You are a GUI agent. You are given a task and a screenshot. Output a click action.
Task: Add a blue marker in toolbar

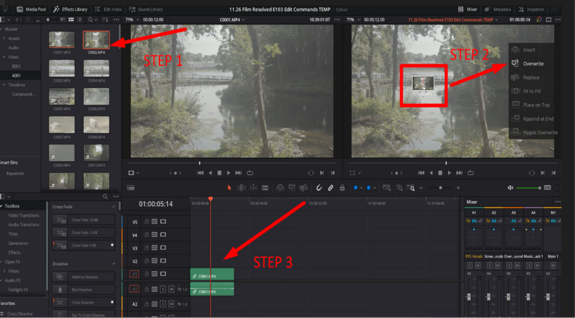click(x=368, y=187)
